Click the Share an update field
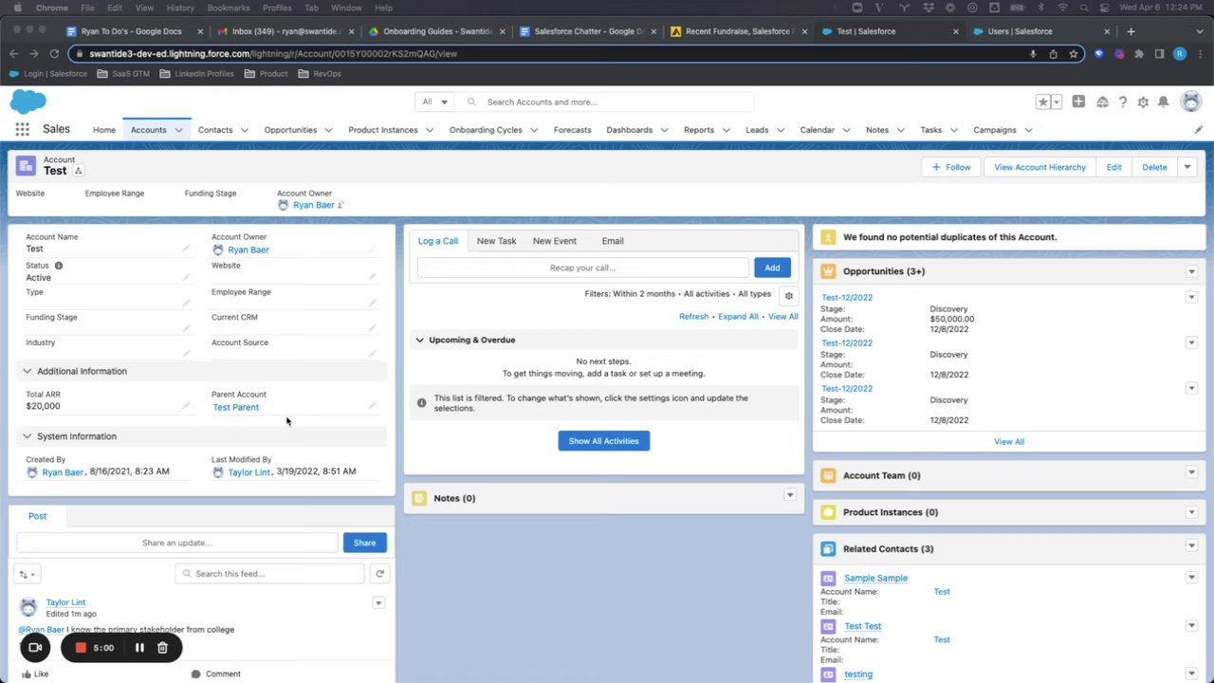 [177, 543]
